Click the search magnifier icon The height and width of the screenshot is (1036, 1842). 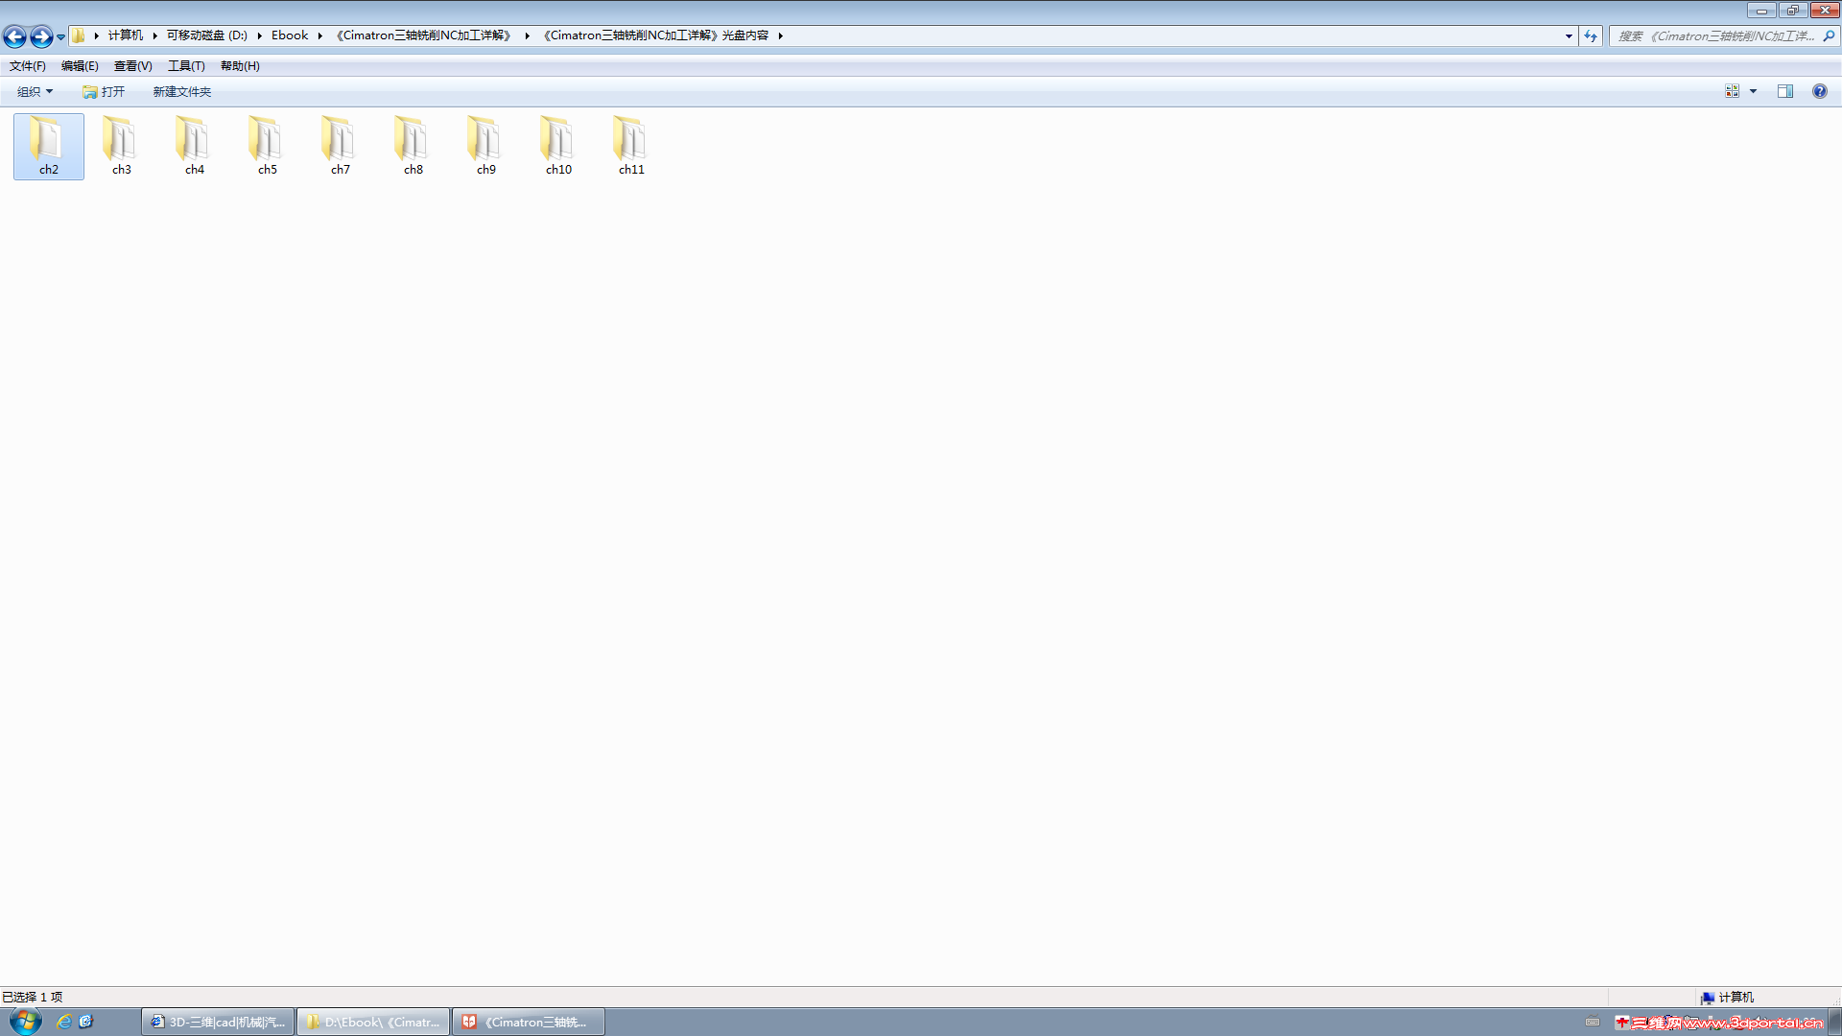click(1829, 35)
